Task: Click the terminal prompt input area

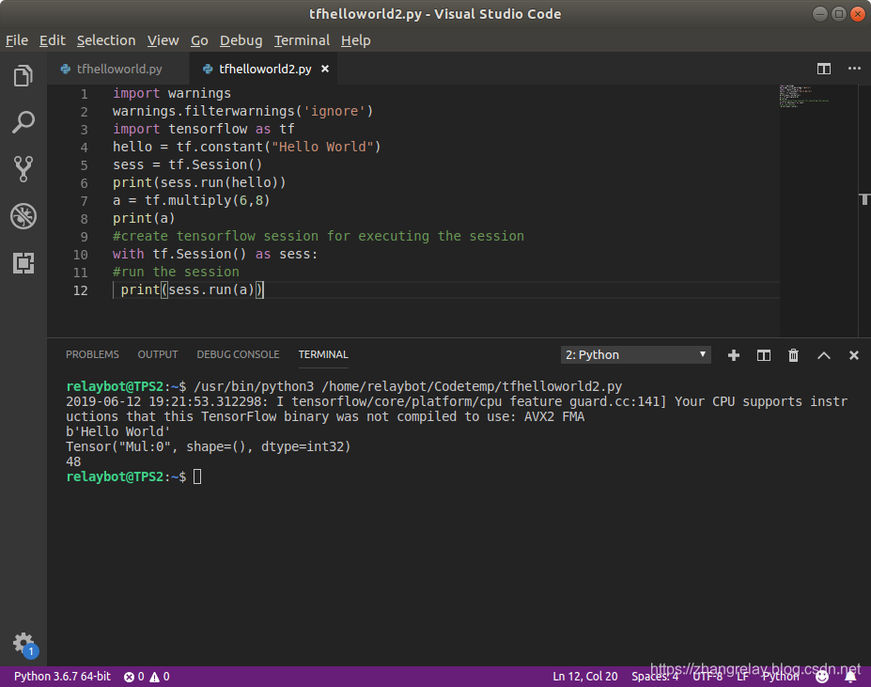Action: coord(197,476)
